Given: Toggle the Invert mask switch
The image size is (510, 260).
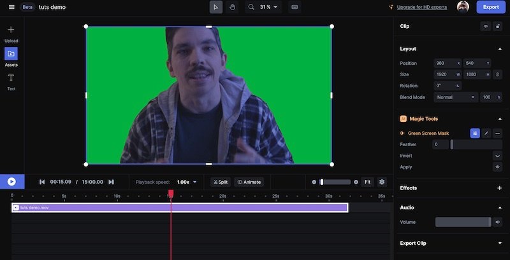Looking at the screenshot, I should (497, 155).
